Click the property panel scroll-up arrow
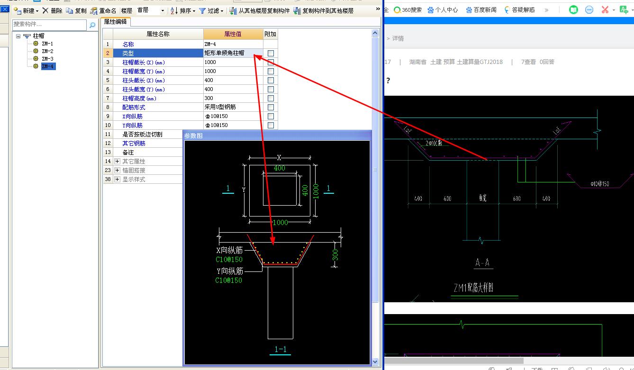This screenshot has height=370, width=634. (x=375, y=33)
